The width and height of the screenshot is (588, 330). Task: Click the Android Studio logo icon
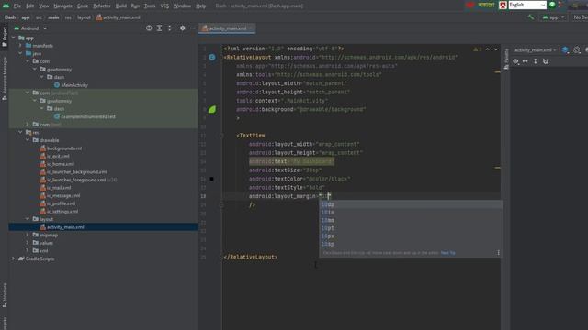[x=6, y=5]
